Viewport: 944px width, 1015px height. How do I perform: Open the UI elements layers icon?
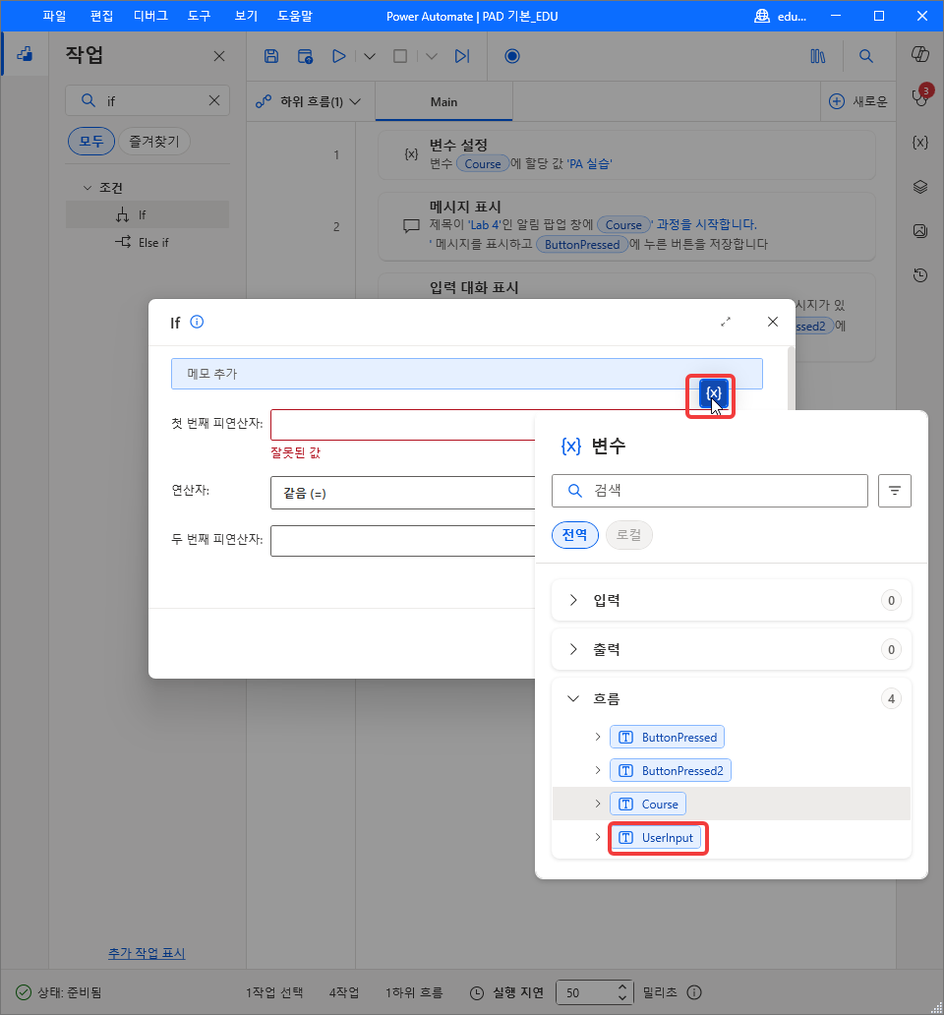(920, 187)
